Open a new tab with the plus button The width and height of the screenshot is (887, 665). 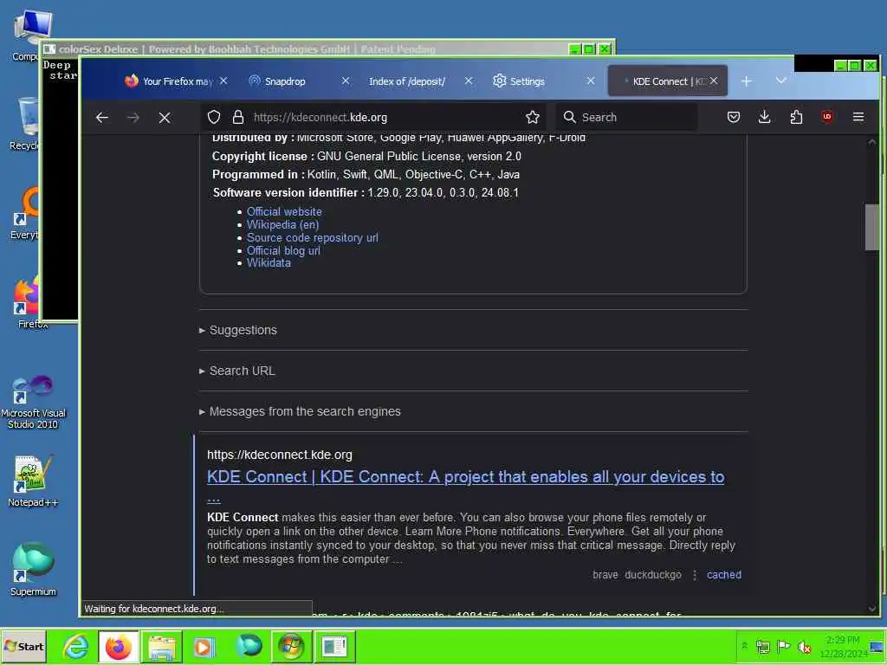point(746,81)
